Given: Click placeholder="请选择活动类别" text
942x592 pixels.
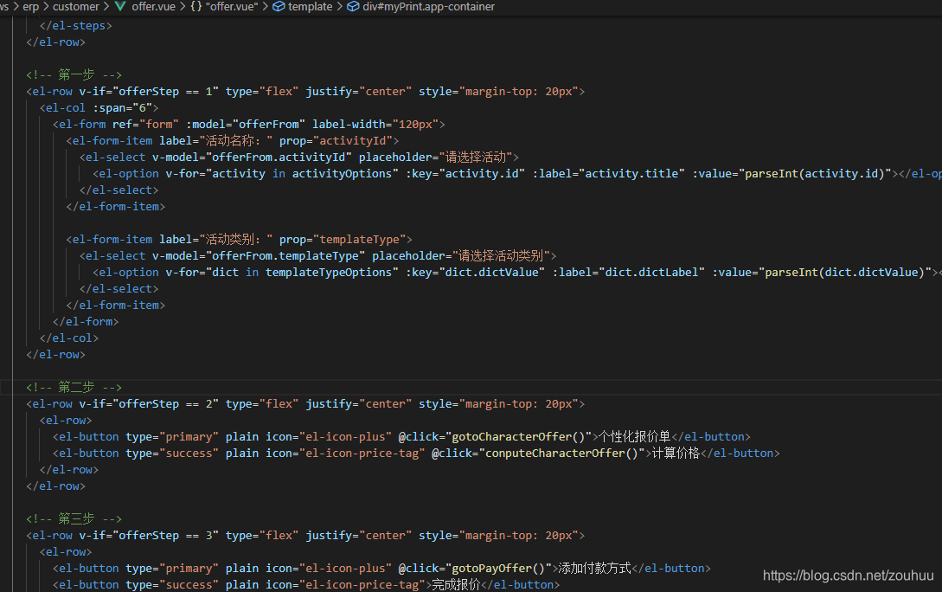Looking at the screenshot, I should point(461,256).
